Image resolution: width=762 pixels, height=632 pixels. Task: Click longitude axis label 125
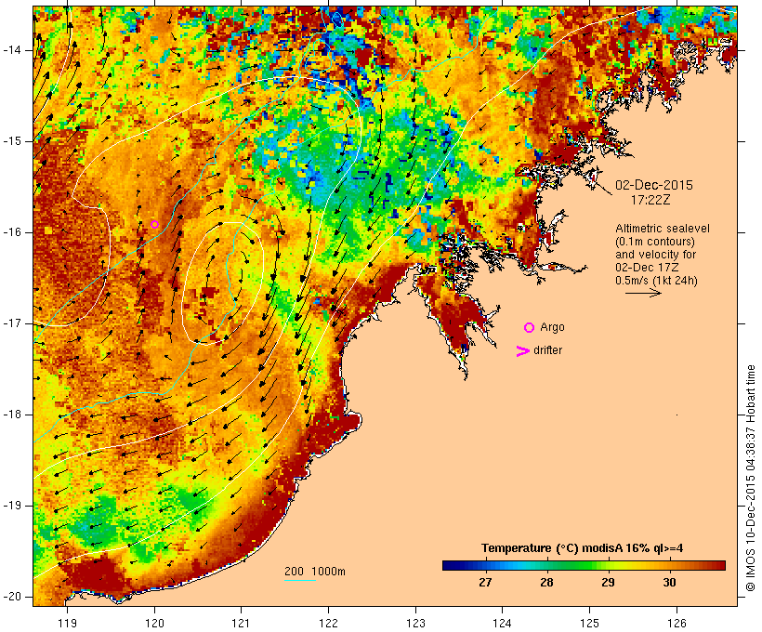point(590,623)
